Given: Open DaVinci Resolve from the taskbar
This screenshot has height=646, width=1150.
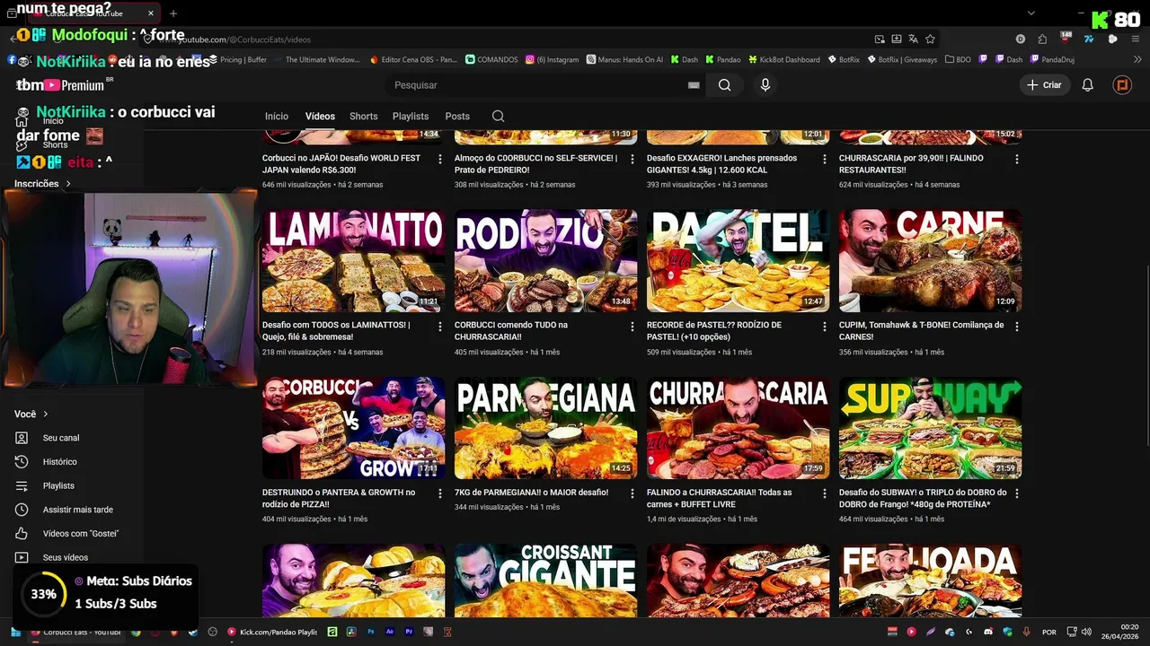Looking at the screenshot, I should pyautogui.click(x=351, y=632).
